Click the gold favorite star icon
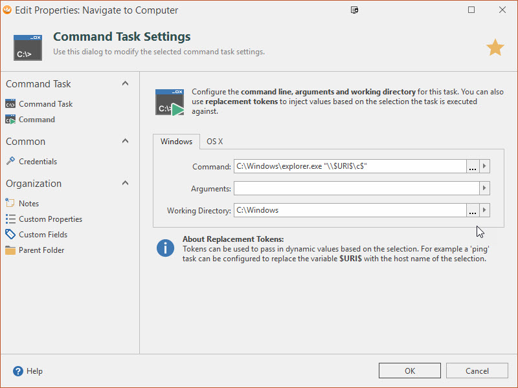Image resolution: width=518 pixels, height=388 pixels. [495, 47]
